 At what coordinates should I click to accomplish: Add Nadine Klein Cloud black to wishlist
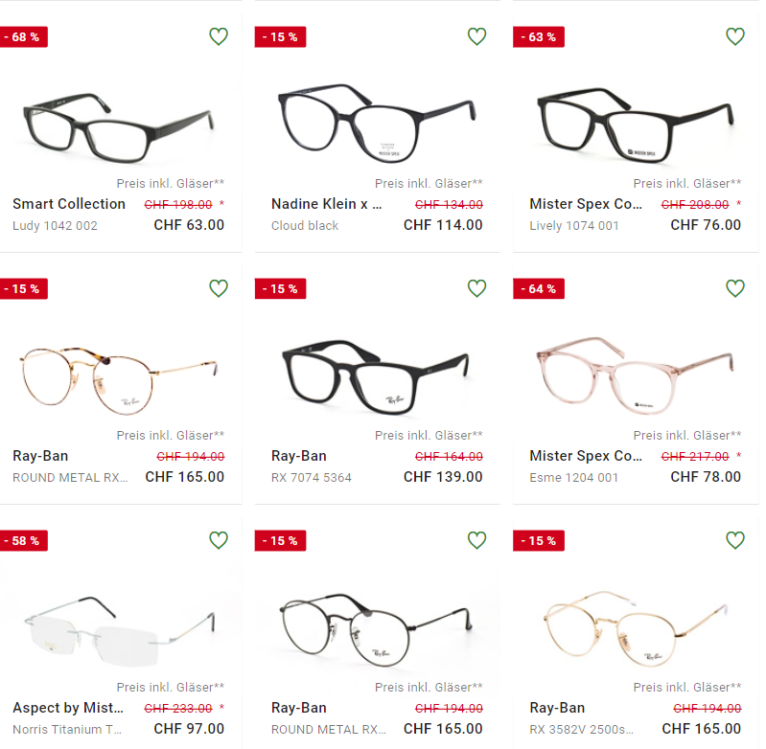pos(476,36)
